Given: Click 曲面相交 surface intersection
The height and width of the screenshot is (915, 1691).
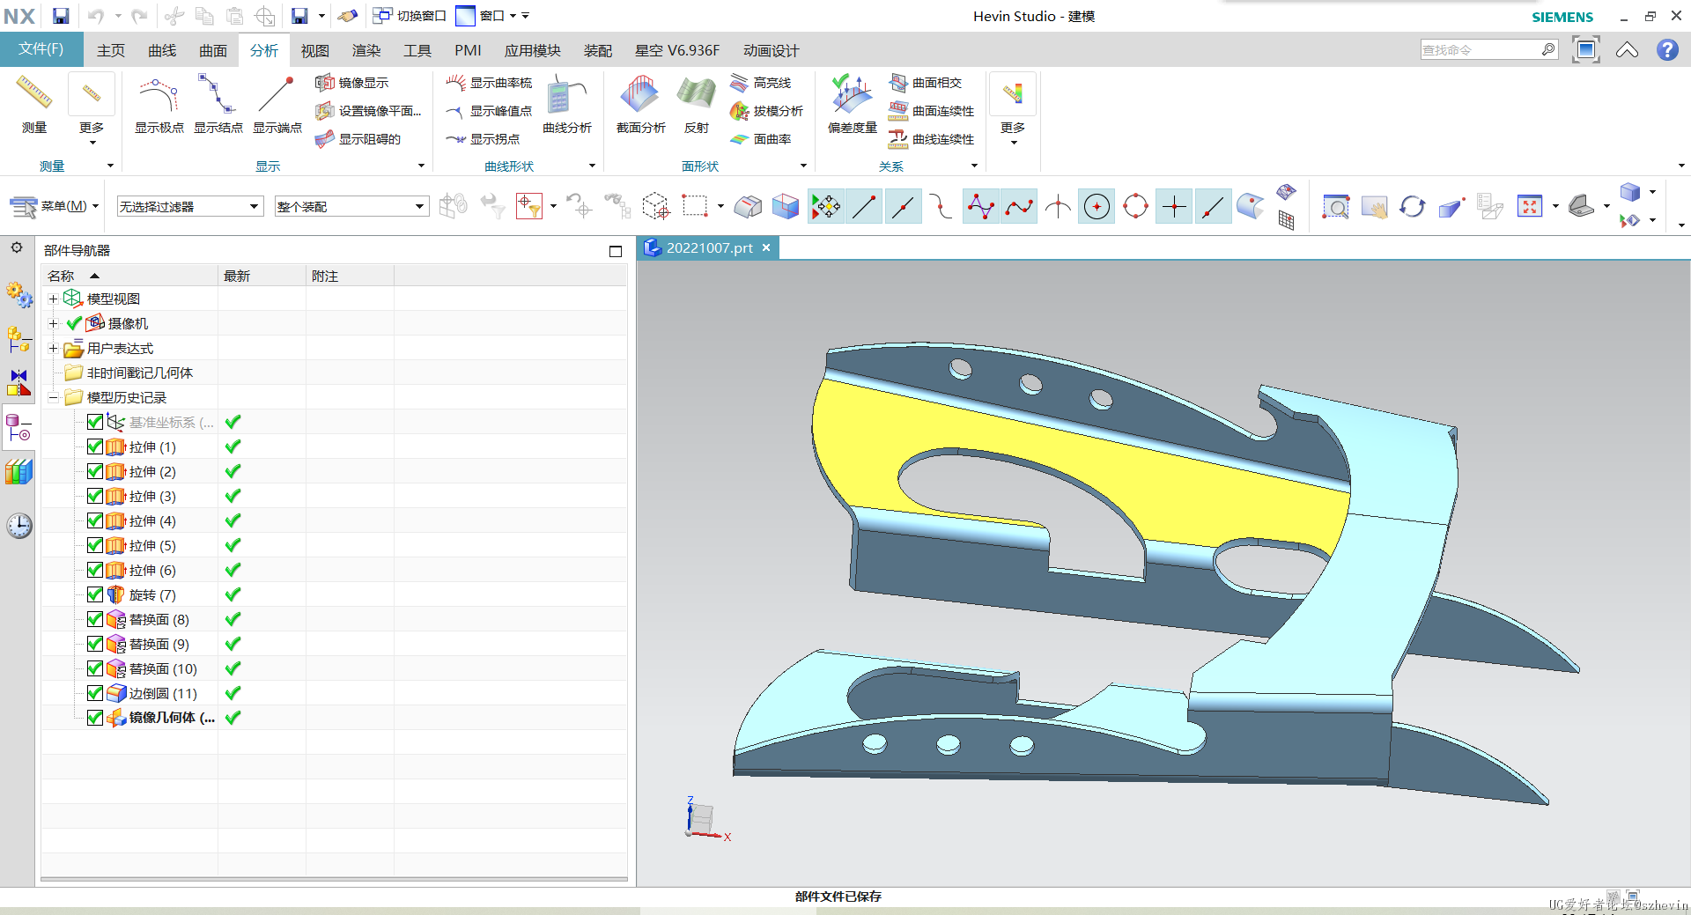Looking at the screenshot, I should pyautogui.click(x=926, y=83).
